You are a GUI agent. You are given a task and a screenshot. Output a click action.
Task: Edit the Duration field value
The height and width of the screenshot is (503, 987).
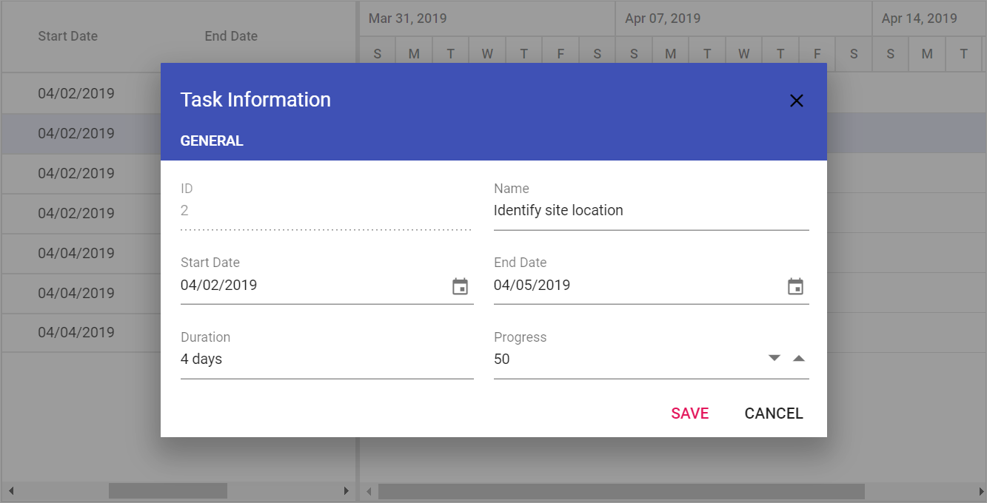click(327, 359)
